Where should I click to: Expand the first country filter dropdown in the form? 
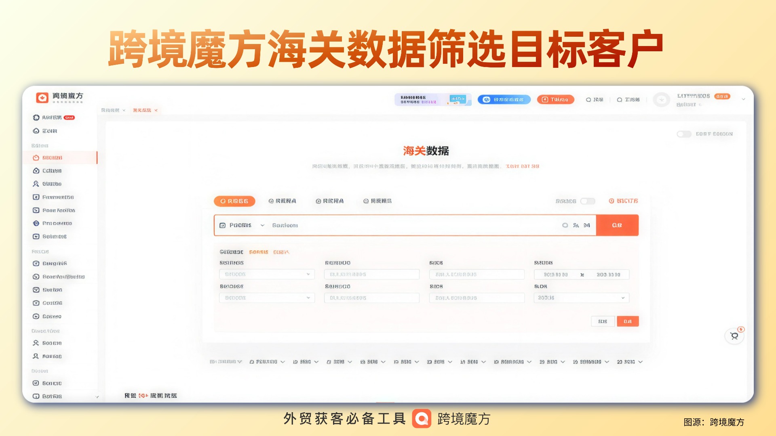(x=267, y=274)
